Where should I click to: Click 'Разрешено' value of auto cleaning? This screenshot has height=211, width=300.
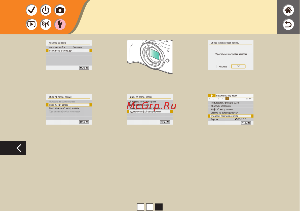click(78, 47)
